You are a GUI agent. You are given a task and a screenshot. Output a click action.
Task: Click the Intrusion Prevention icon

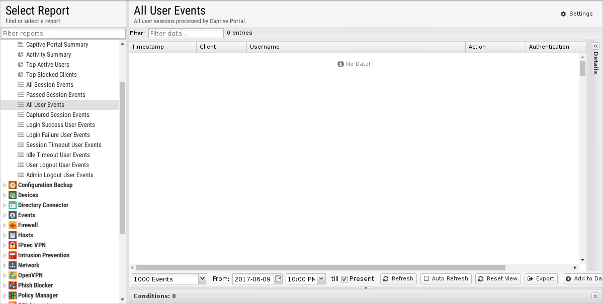(x=13, y=255)
